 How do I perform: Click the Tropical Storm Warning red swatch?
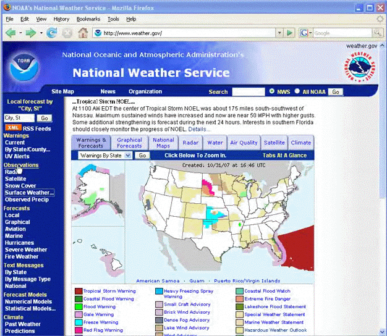(x=79, y=291)
